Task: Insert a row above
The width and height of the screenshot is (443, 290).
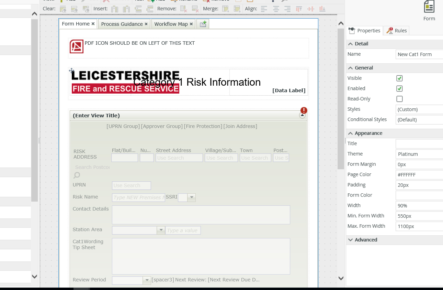Action: click(x=138, y=9)
